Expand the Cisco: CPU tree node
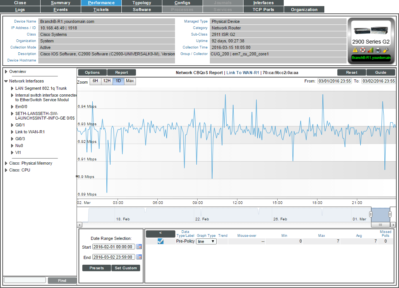 (x=6, y=170)
